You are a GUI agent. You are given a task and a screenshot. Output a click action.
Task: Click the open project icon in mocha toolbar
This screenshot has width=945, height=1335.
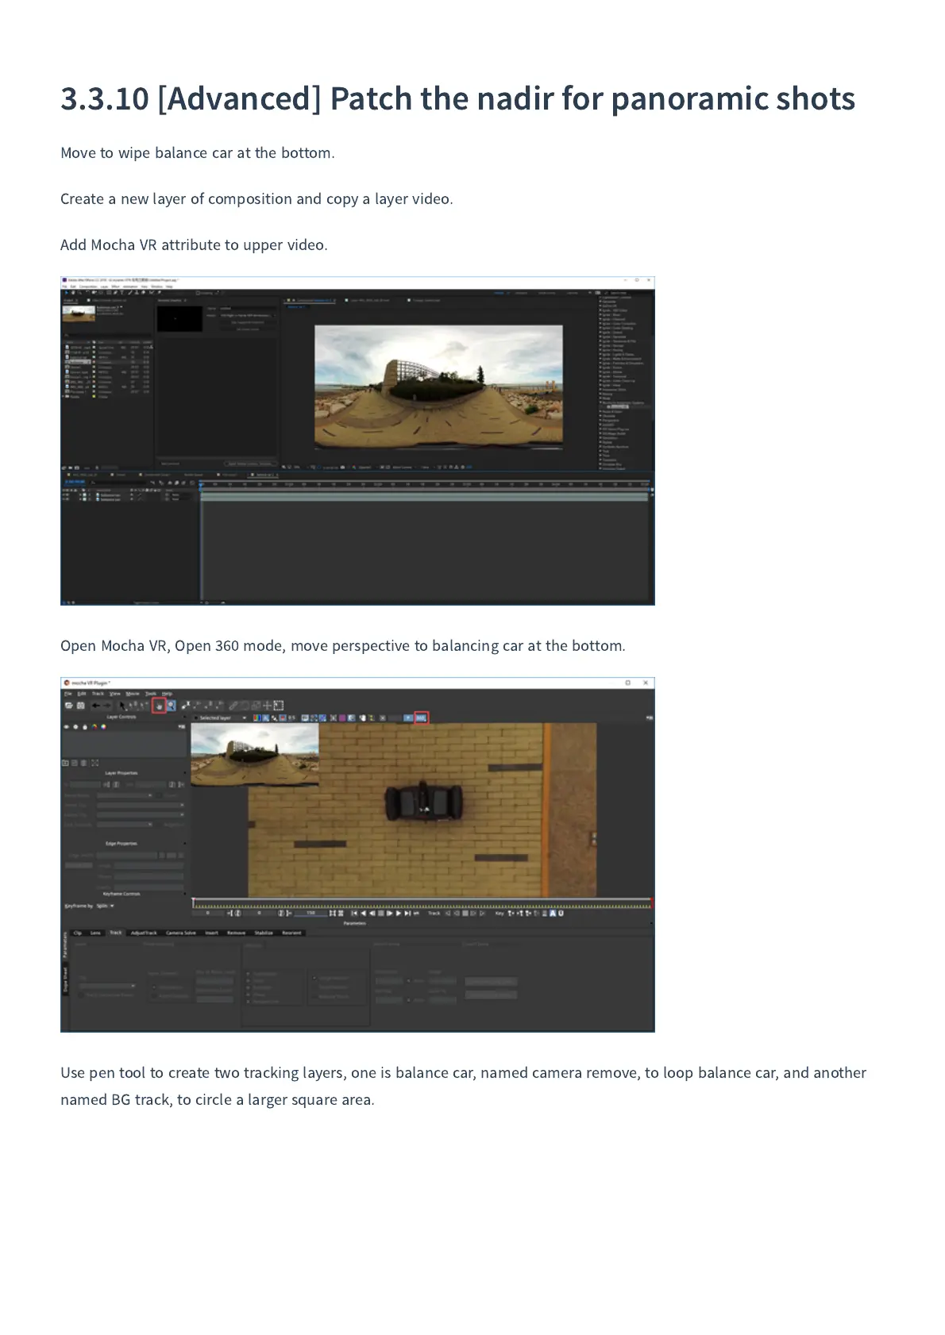(x=69, y=706)
